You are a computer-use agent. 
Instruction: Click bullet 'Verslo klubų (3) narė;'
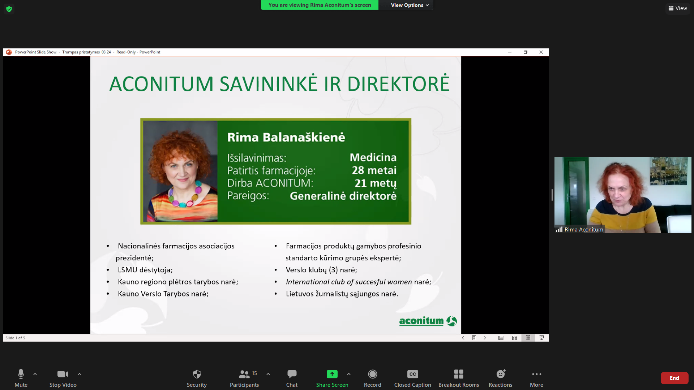[321, 270]
